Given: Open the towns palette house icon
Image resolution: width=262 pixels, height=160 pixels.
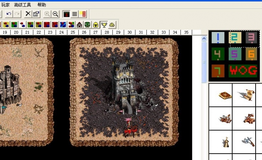Looking at the screenshot, I should point(79,25).
